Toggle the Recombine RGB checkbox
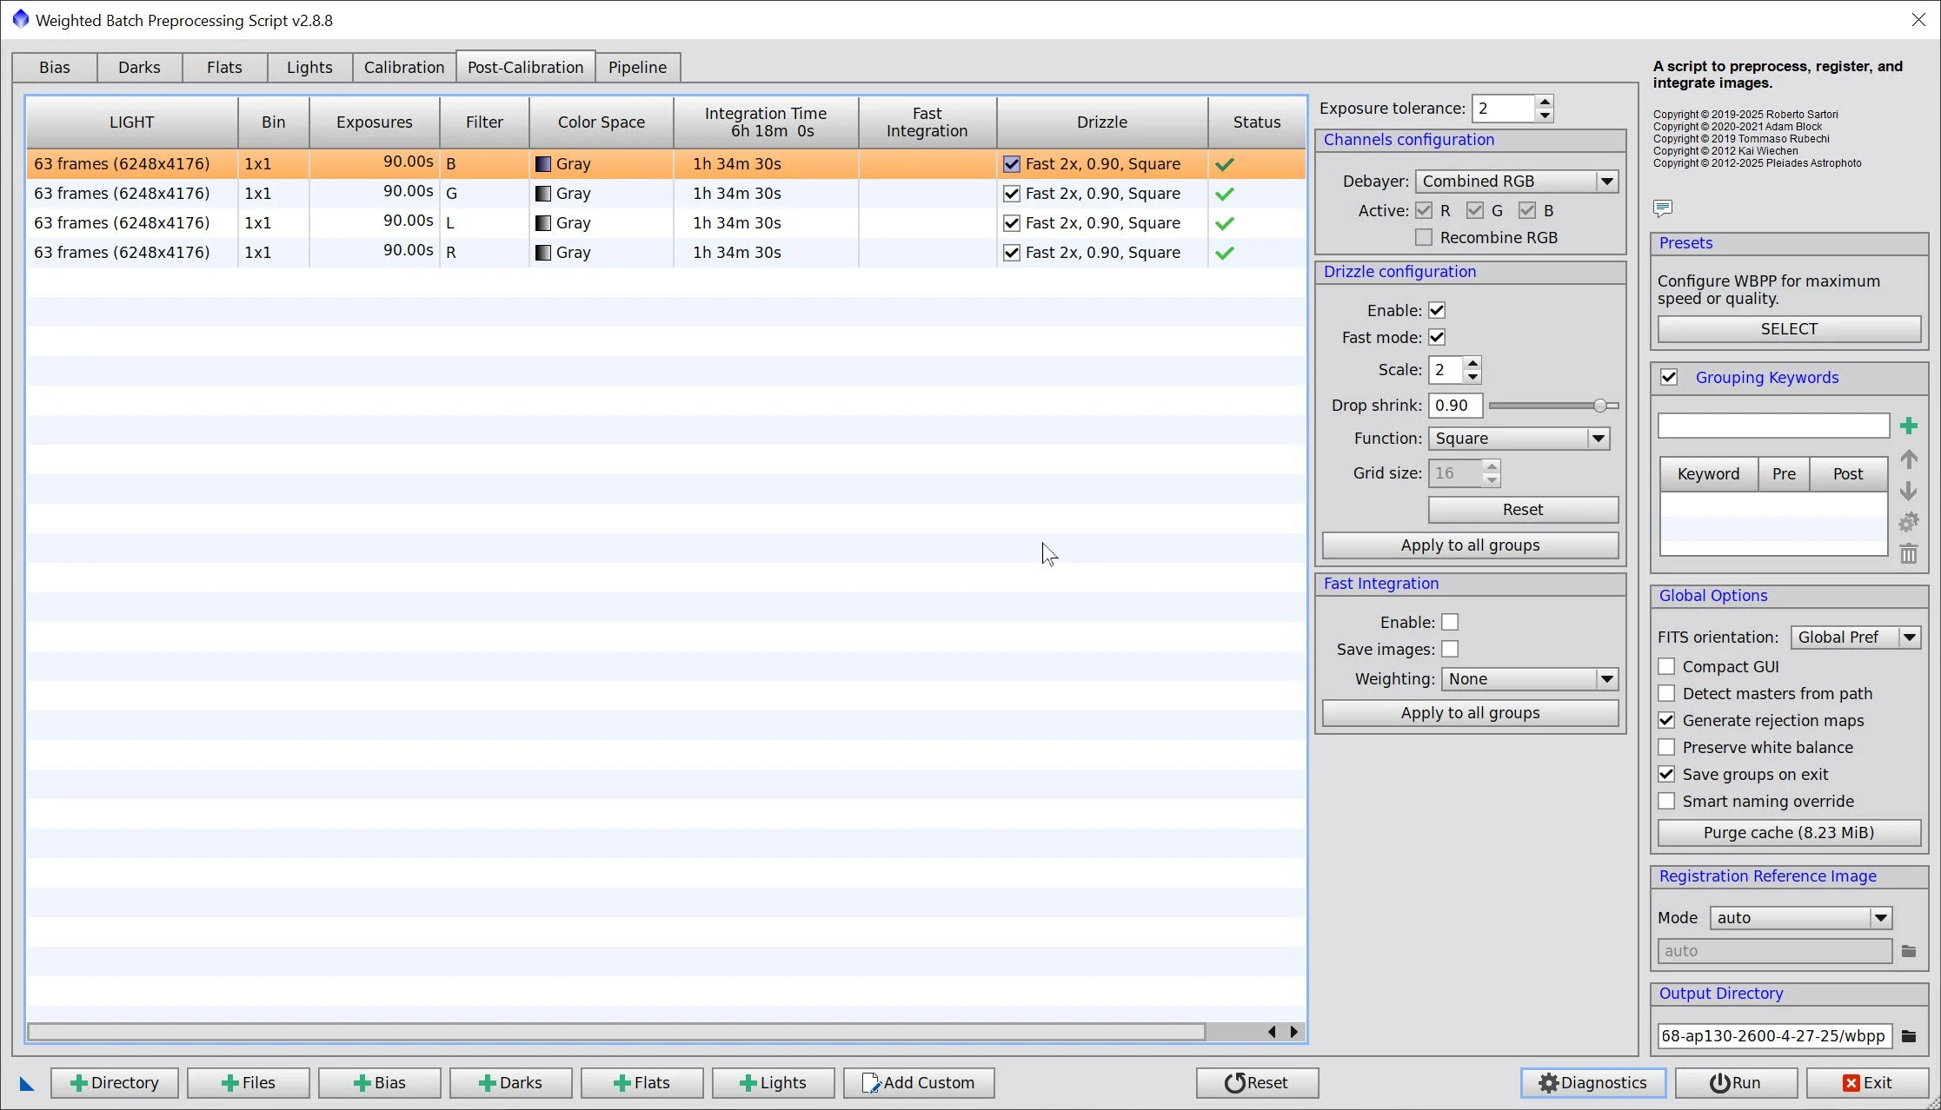This screenshot has height=1110, width=1941. 1424,237
